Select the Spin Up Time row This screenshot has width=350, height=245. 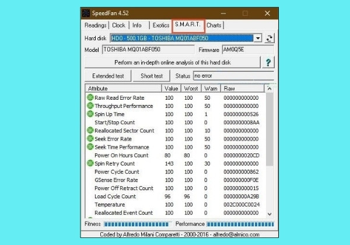coord(176,114)
